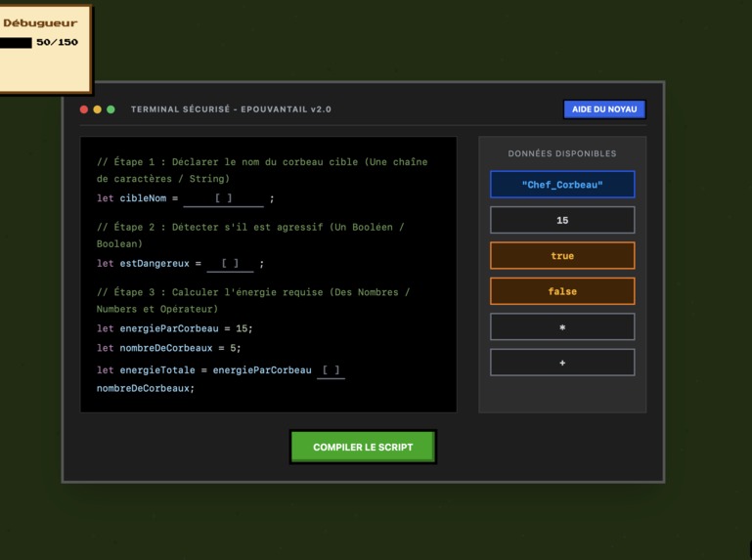
Task: Click the yellow window minimize dot
Action: click(x=98, y=109)
